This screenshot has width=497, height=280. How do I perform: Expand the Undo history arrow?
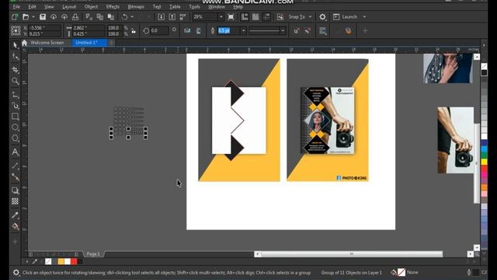[x=132, y=17]
